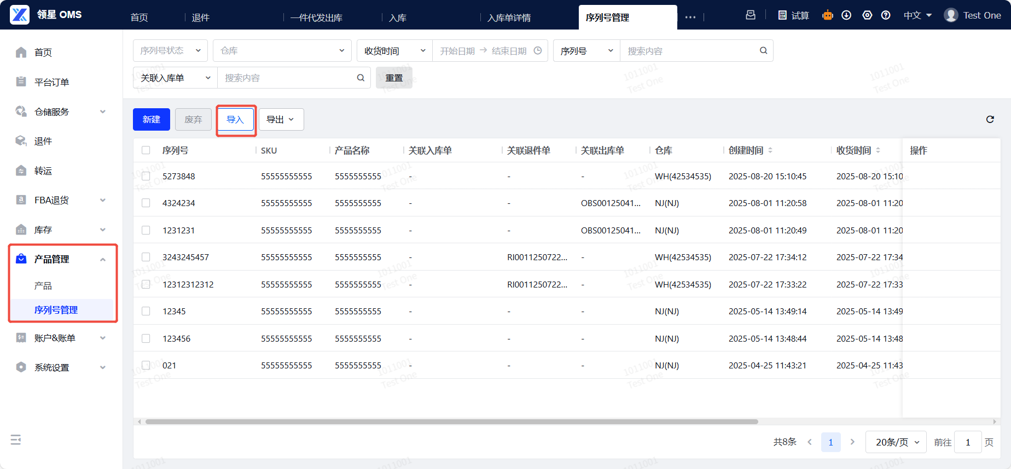
Task: Click the search magnifier in 序列号 search box
Action: pos(763,51)
